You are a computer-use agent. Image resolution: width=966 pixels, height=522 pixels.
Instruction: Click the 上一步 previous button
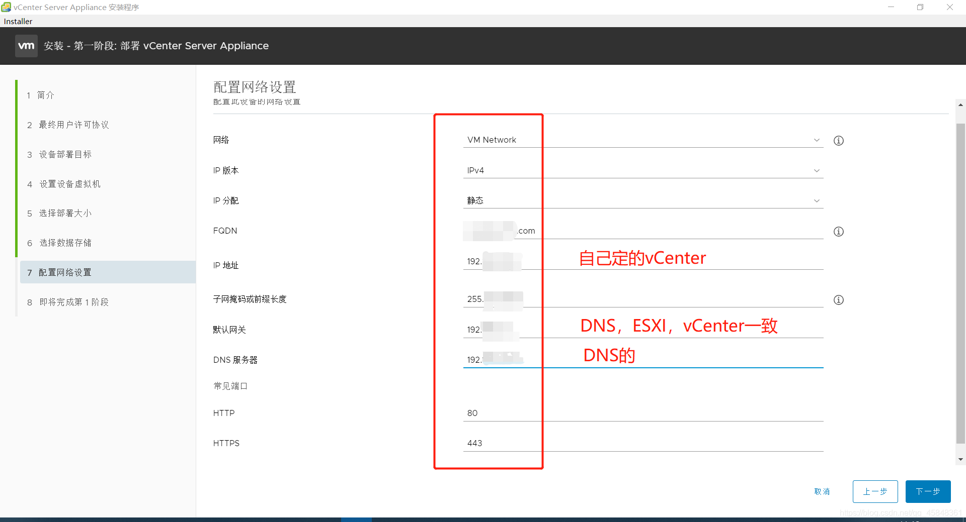(875, 491)
